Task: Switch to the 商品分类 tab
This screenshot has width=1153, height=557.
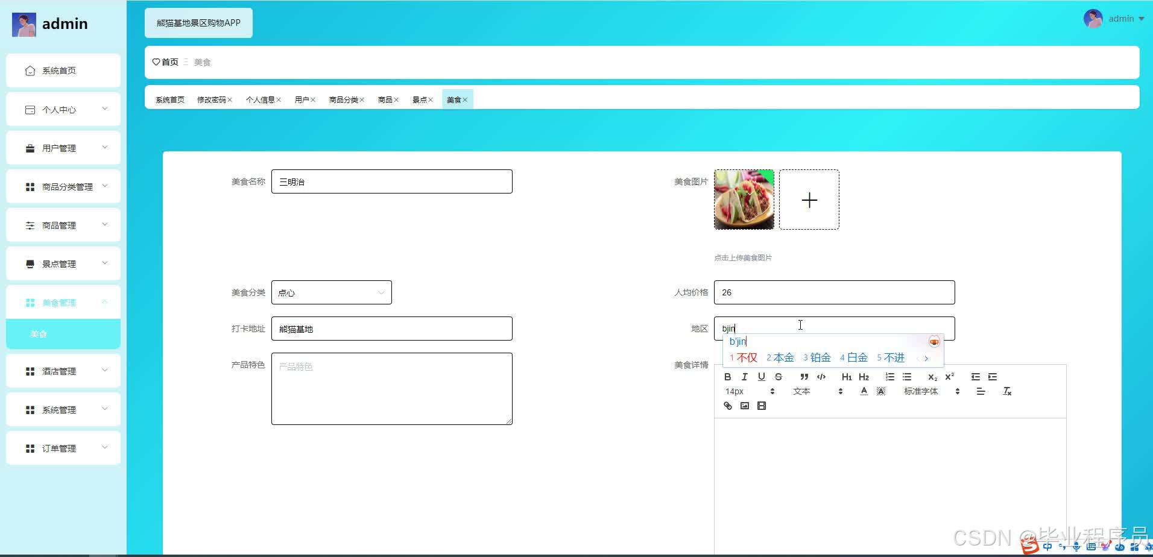Action: tap(343, 99)
